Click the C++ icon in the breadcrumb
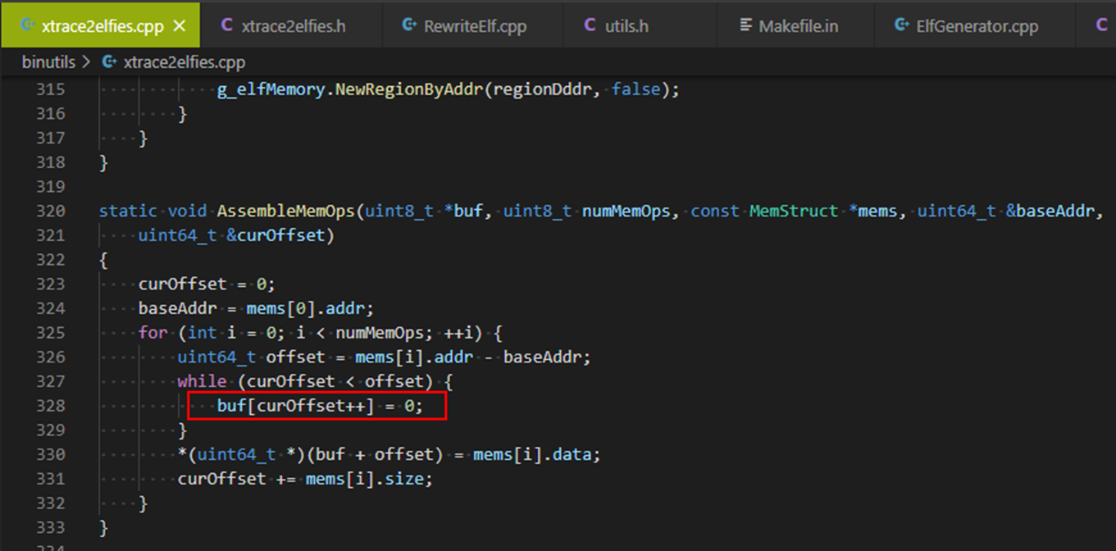Screen dimensions: 1116x551 pyautogui.click(x=109, y=62)
